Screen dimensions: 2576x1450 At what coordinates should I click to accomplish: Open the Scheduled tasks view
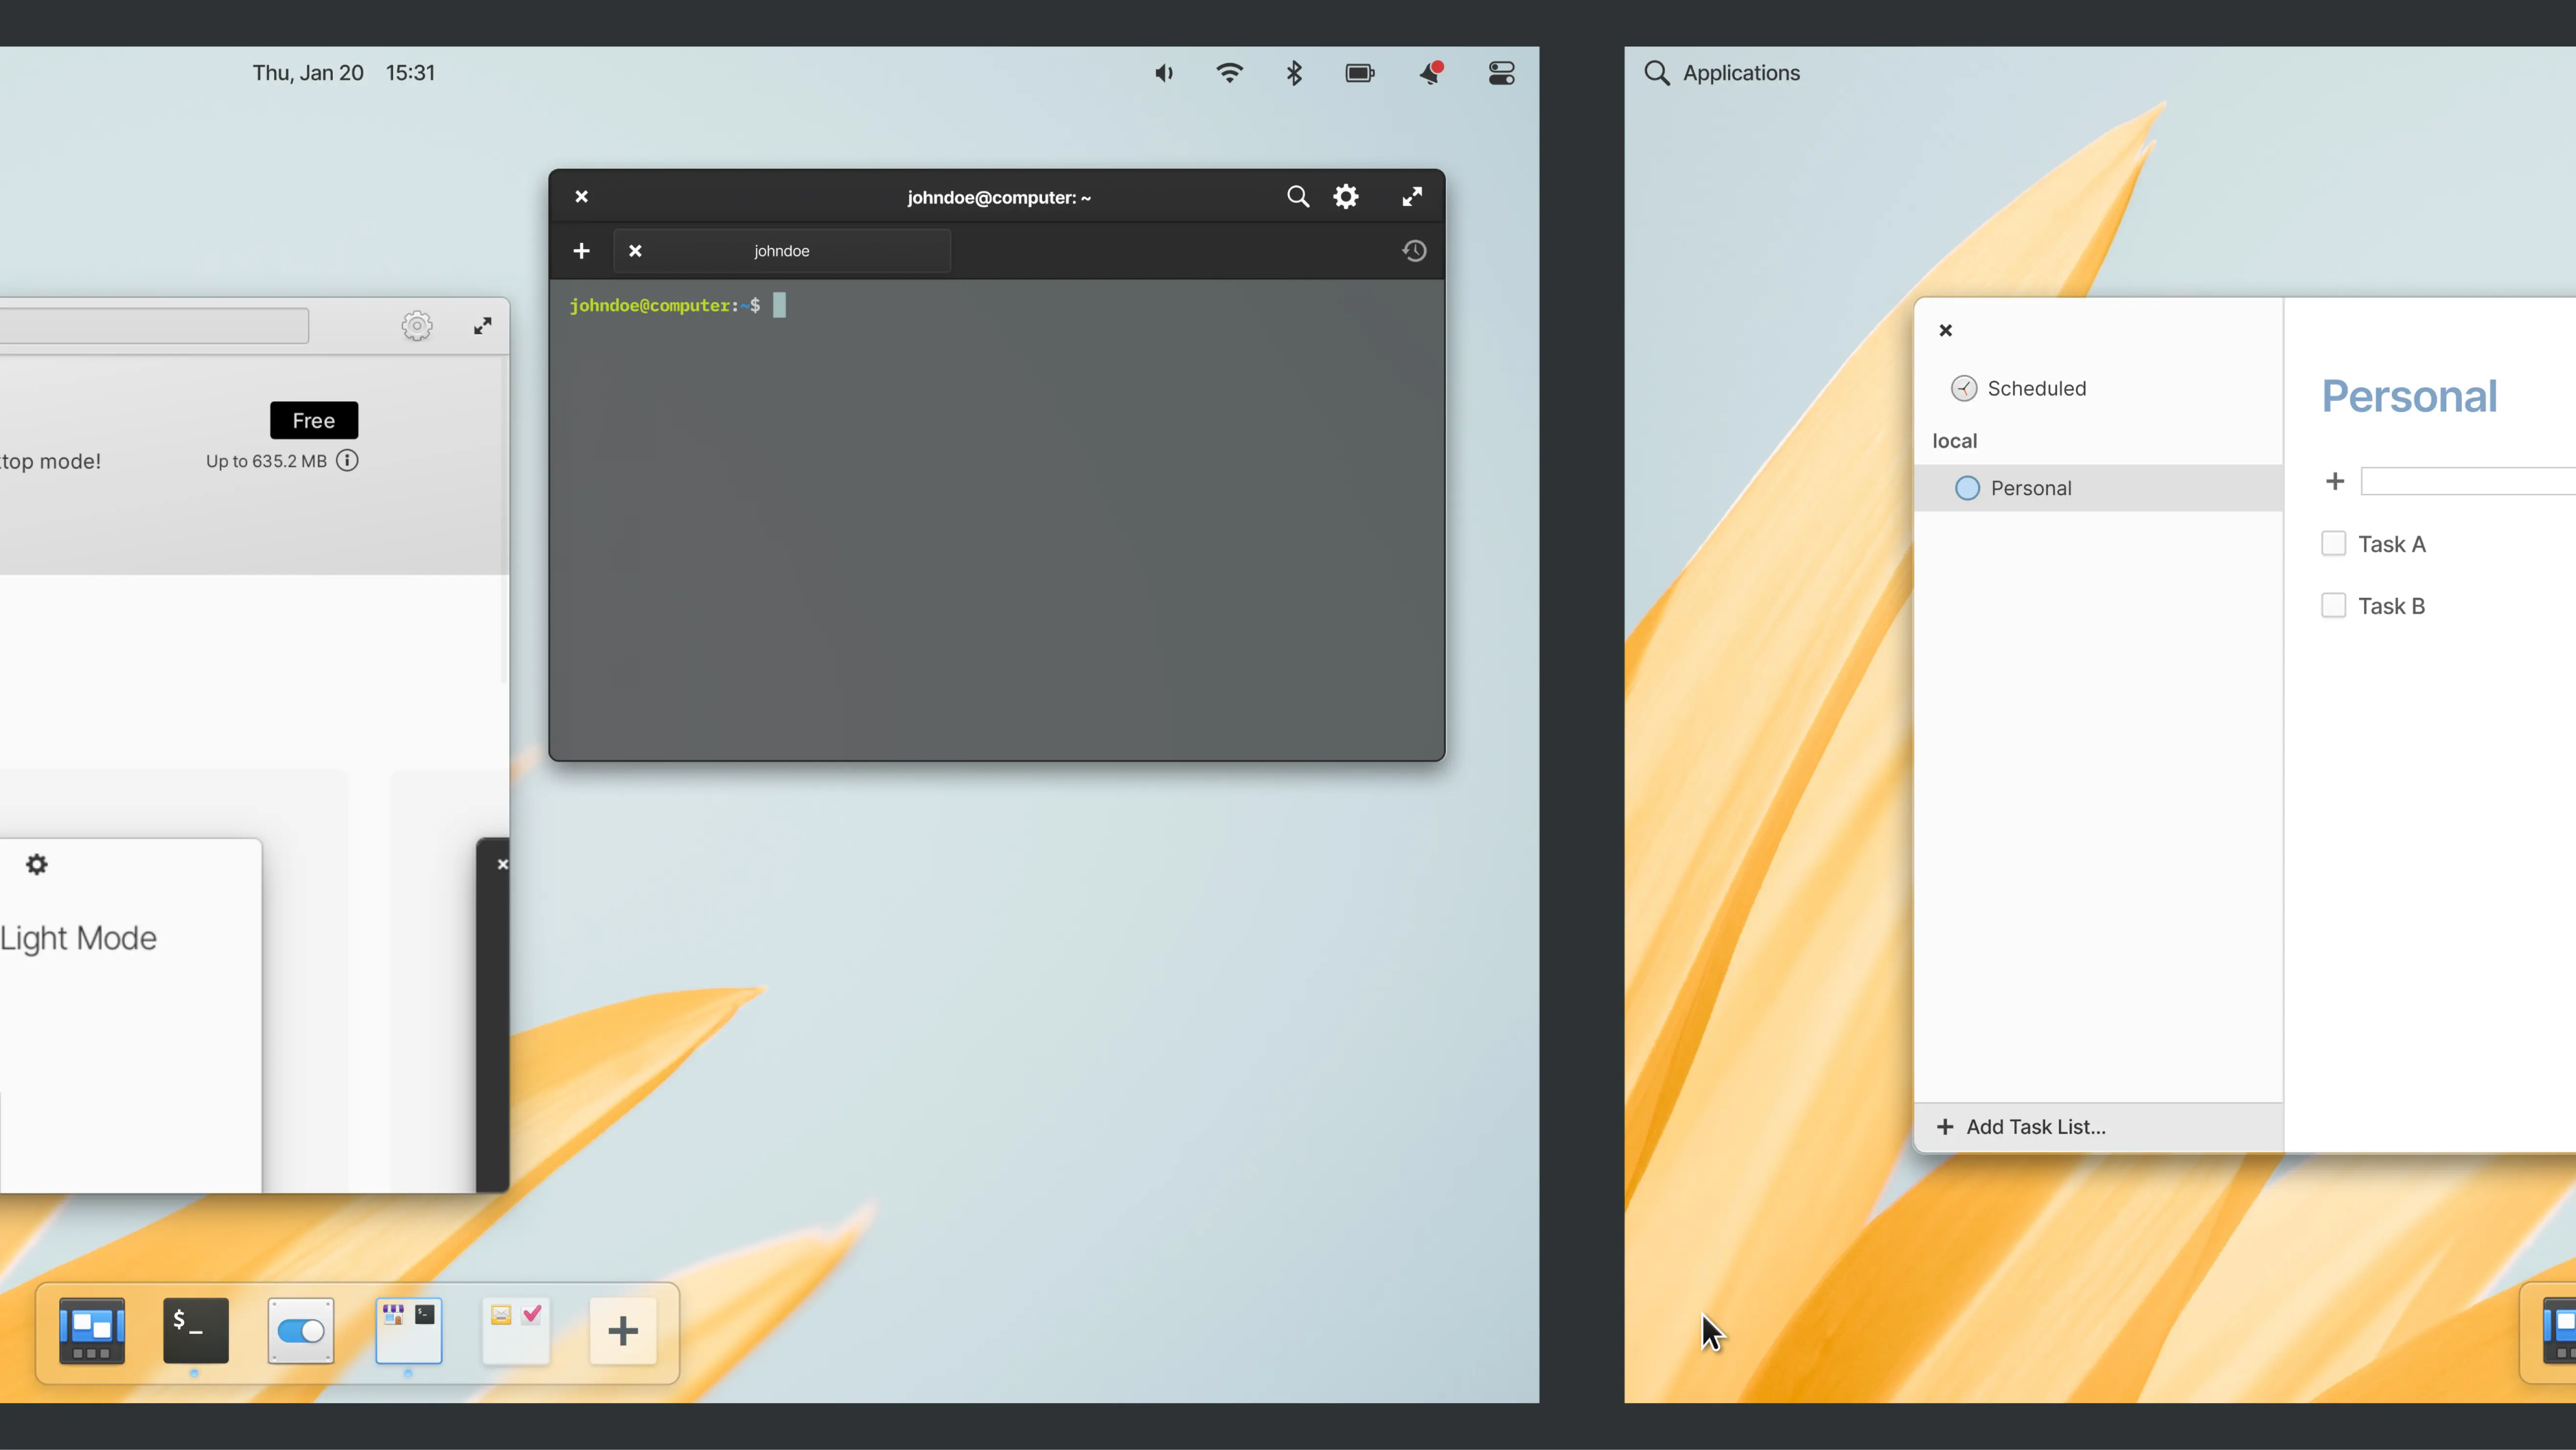coord(2035,388)
